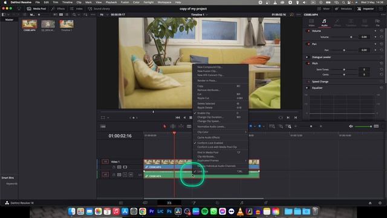Choose Normalize Audio Levels from menu
The image size is (387, 218).
click(x=220, y=127)
